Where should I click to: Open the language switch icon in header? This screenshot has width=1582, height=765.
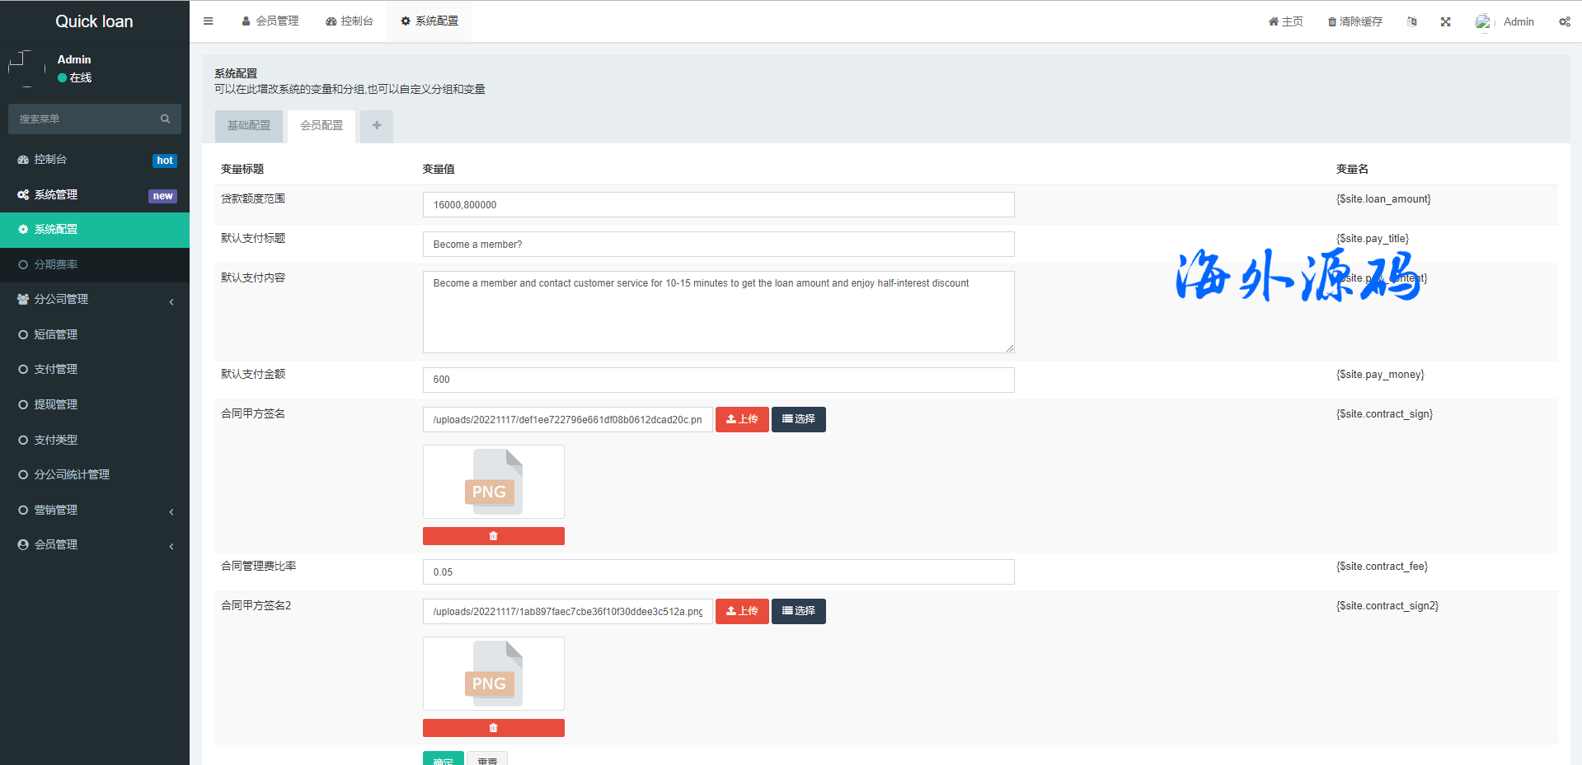[x=1411, y=22]
